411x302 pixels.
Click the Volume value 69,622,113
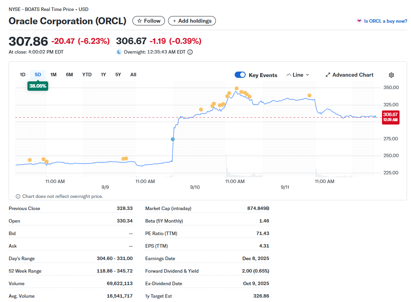tap(119, 284)
